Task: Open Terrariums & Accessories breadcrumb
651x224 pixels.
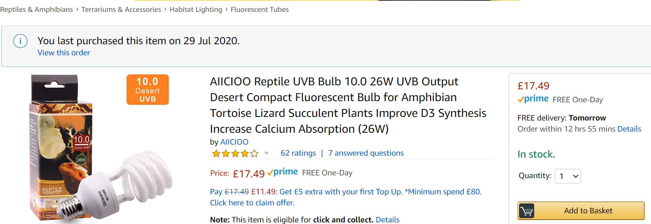Action: (x=121, y=9)
